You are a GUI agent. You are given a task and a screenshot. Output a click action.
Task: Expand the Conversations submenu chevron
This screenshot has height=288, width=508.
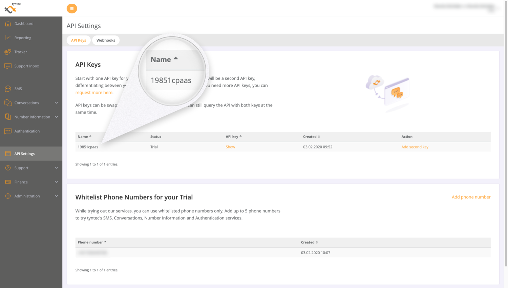click(57, 103)
